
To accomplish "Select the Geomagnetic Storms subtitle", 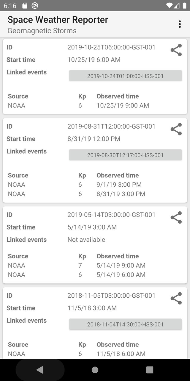I will pyautogui.click(x=42, y=30).
